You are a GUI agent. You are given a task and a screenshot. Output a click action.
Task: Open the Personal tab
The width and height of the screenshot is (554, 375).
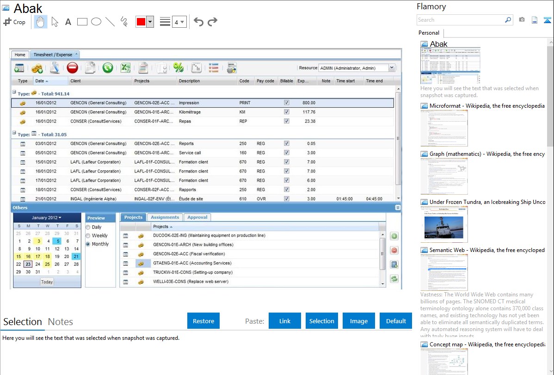(x=429, y=33)
